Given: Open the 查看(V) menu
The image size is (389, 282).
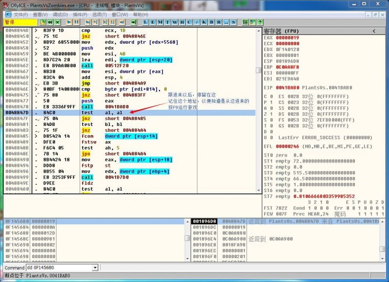Looking at the screenshot, I should pos(40,15).
